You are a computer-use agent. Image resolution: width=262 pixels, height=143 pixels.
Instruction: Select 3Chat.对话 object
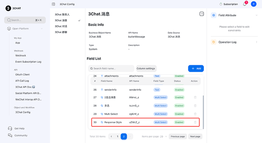pos(61,26)
